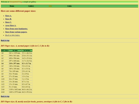Select cell '148 x 210 mm.'
This screenshot has height=104, width=139.
pos(15,66)
